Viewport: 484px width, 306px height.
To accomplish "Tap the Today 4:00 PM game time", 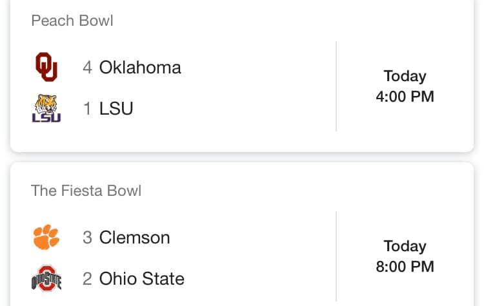I will coord(405,86).
